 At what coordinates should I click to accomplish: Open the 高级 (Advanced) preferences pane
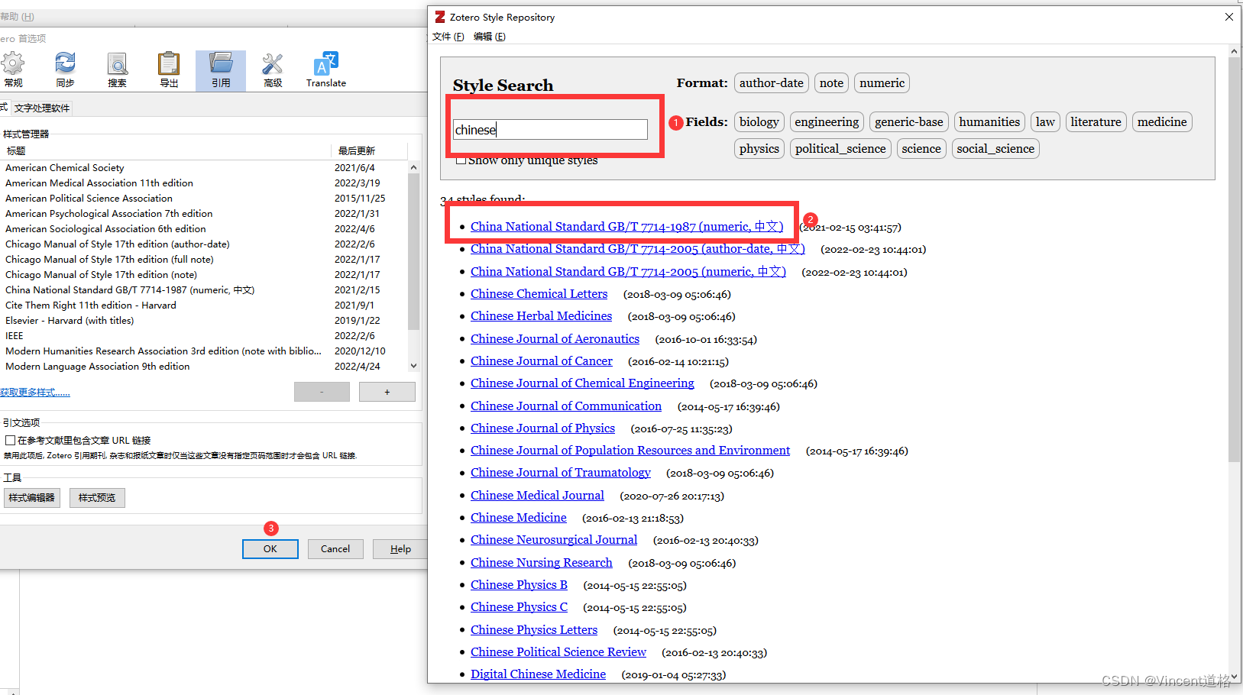click(273, 70)
